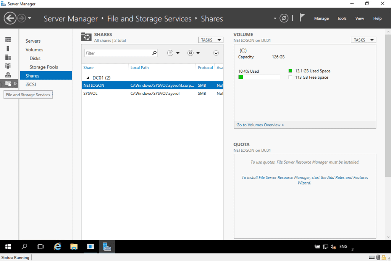Open the Tools menu
The image size is (391, 261).
coord(342,18)
